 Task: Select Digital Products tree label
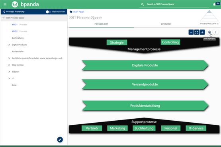click(x=19, y=45)
